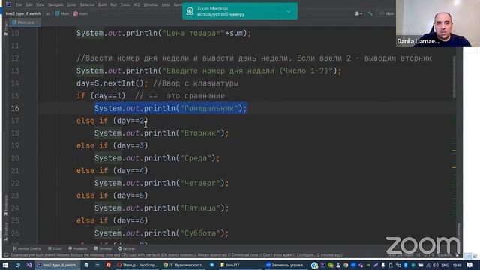
Task: Open the Terminal tool window
Action: tap(103, 248)
